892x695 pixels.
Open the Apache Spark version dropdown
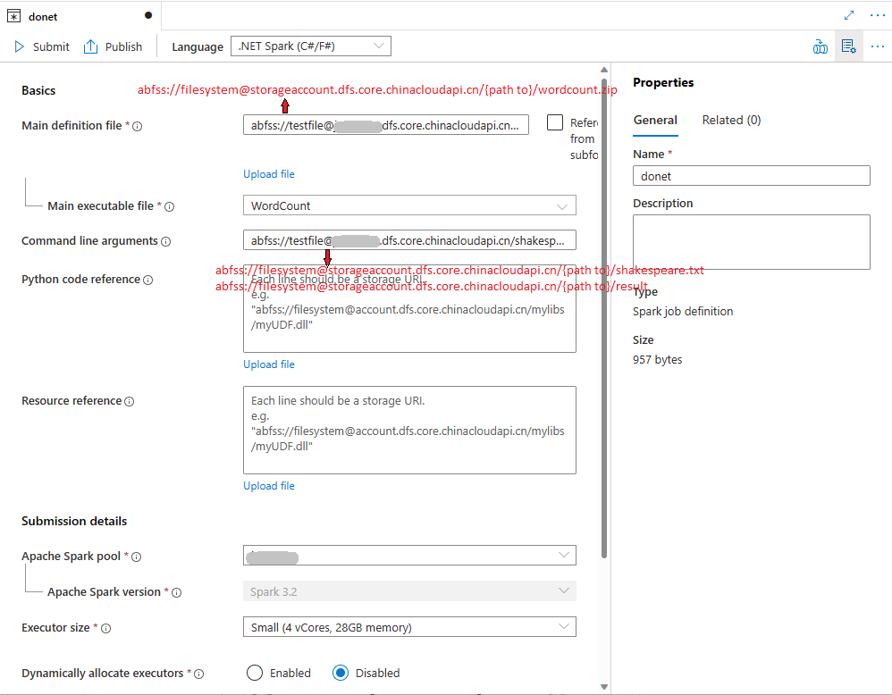pos(409,590)
